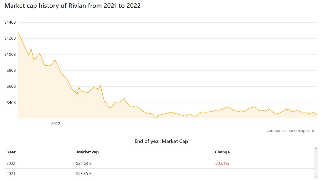Click the companiesmarketcap.com watermark text

[290, 131]
